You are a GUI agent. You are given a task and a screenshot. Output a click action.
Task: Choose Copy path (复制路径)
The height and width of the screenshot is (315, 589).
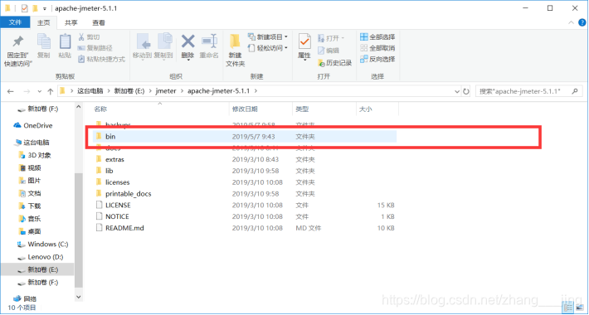coord(95,48)
